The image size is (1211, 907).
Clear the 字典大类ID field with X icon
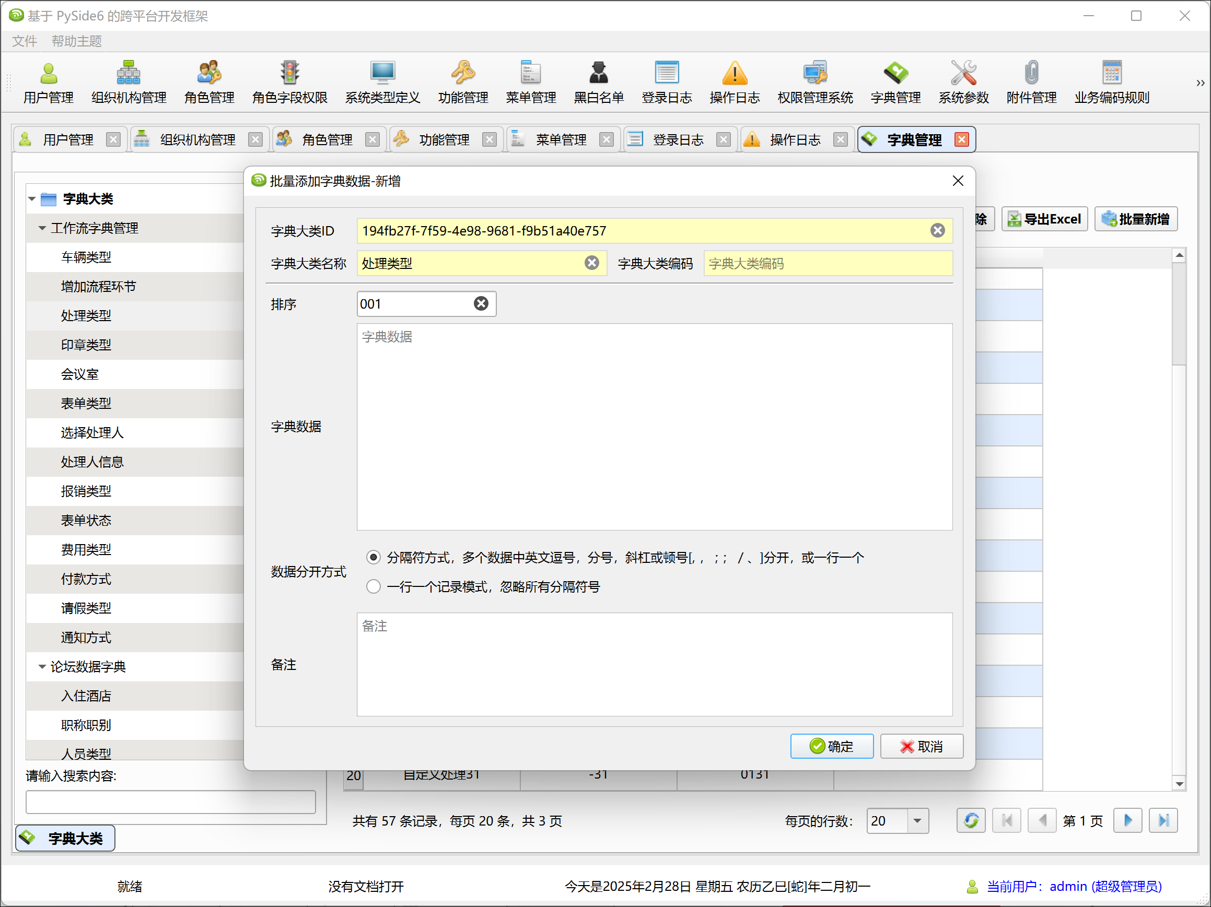937,230
